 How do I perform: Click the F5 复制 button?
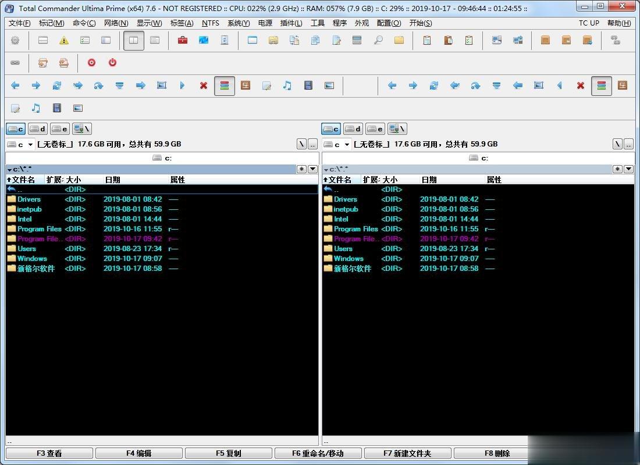[229, 453]
